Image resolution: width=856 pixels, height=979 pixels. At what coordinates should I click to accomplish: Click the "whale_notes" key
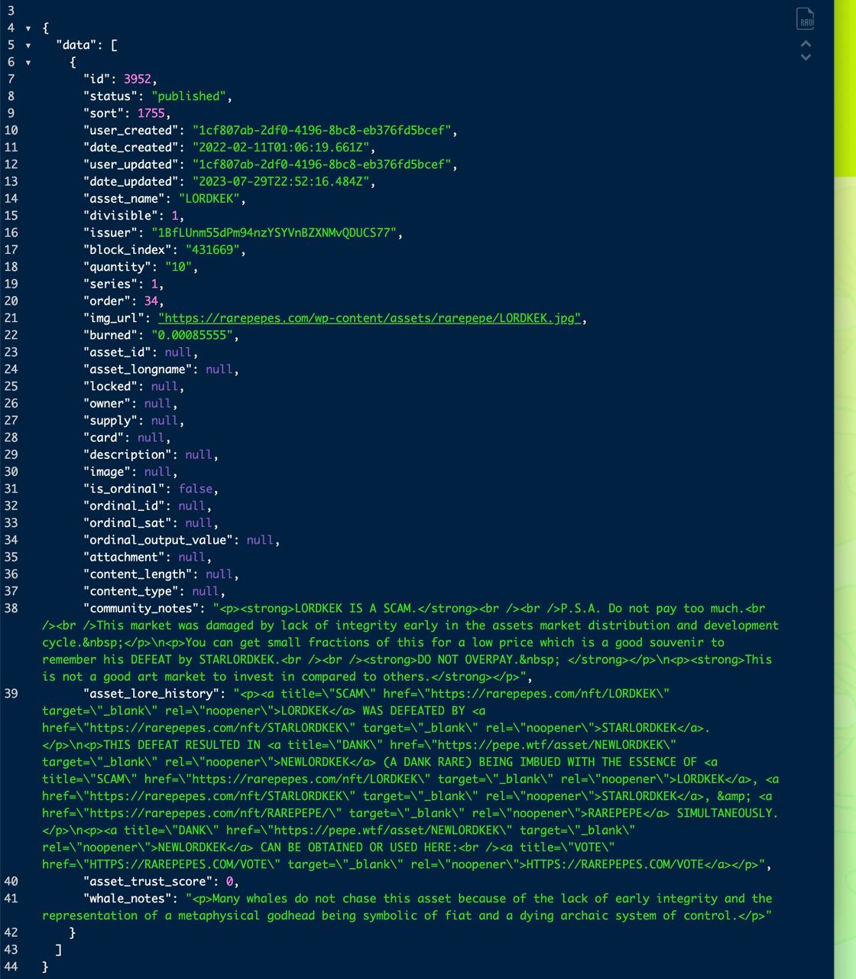pos(128,899)
